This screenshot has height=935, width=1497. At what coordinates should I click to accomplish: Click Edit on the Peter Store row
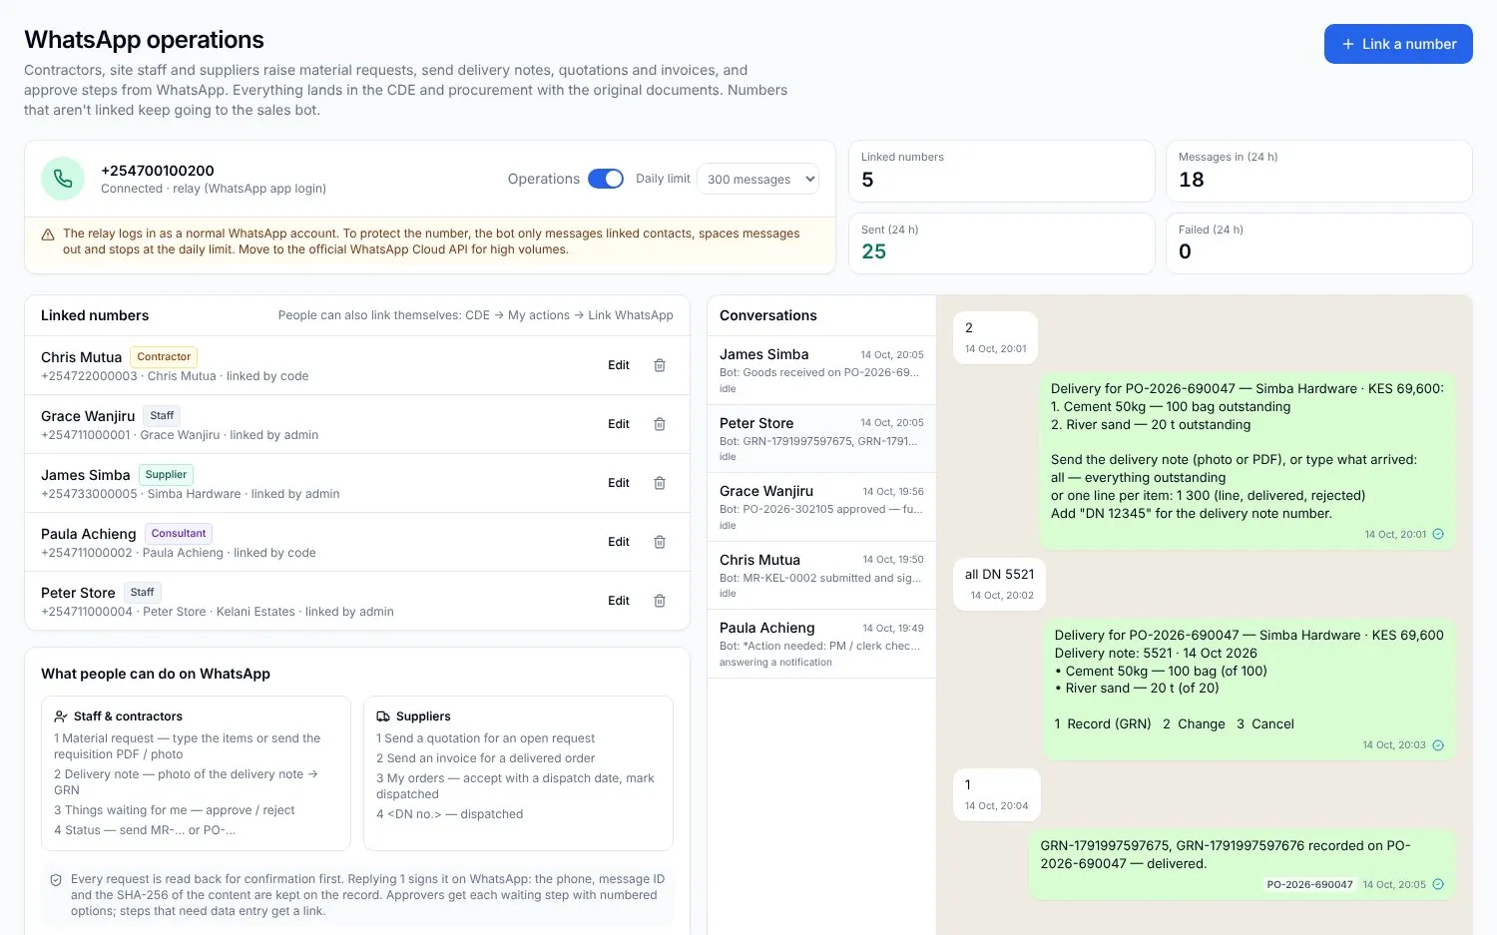[619, 601]
